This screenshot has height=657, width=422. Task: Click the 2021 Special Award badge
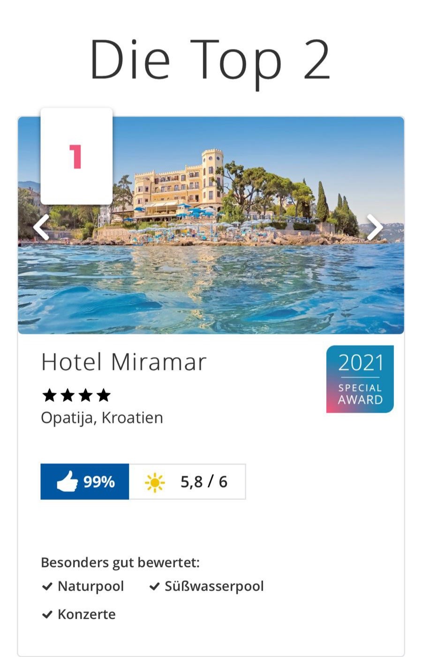coord(360,379)
